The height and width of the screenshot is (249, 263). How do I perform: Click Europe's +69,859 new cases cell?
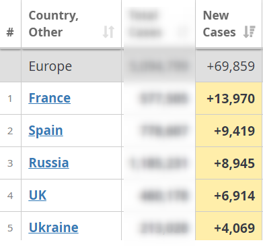click(x=229, y=66)
